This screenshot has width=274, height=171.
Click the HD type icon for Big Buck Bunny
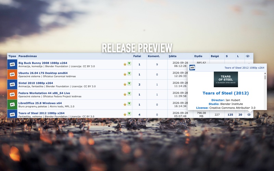[x=12, y=64]
